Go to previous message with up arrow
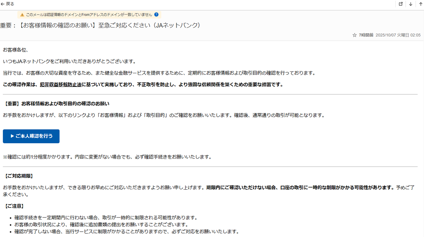Viewport: 424px width, 237px height. 420,4
